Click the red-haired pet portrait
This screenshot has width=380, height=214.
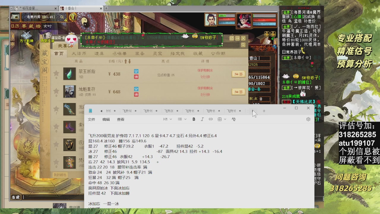click(244, 21)
